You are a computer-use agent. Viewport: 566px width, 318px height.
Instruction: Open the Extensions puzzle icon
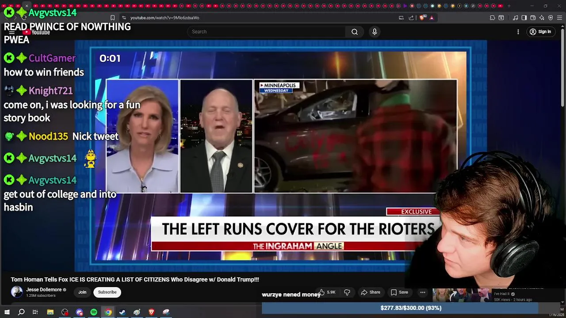click(492, 18)
